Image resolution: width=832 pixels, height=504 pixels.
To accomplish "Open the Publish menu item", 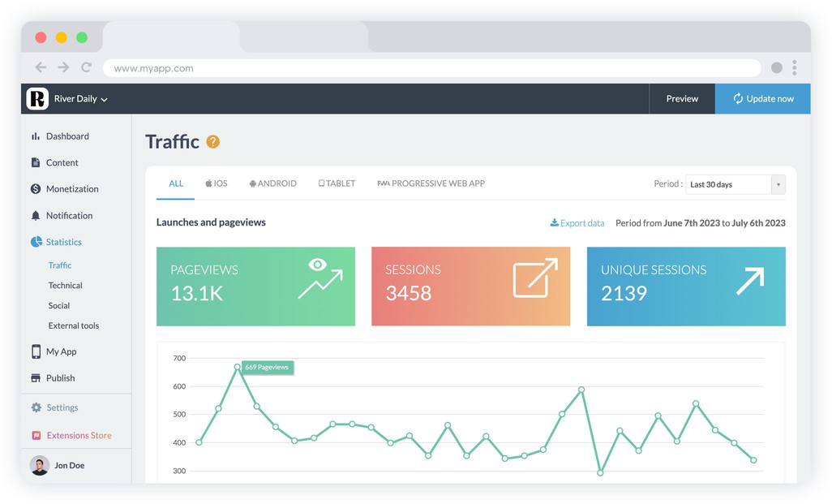I will pyautogui.click(x=61, y=378).
